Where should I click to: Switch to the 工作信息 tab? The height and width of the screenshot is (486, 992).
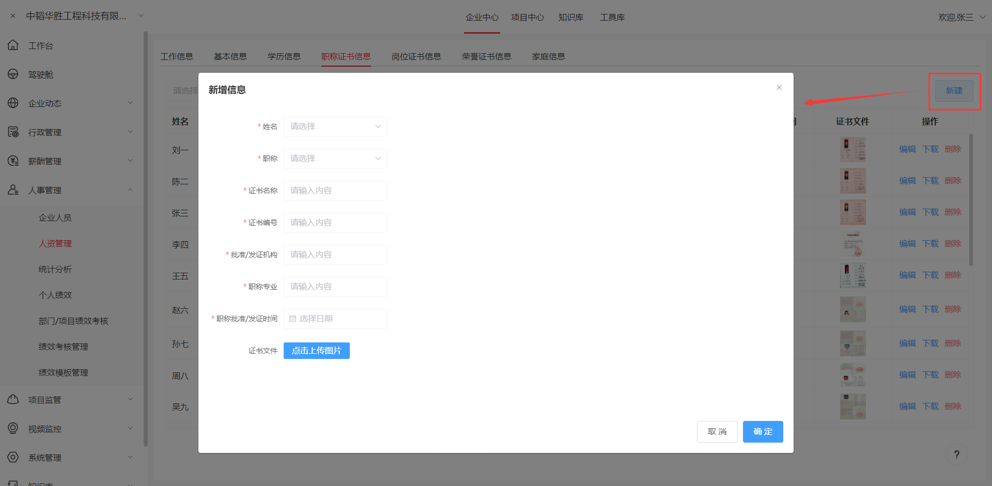click(x=177, y=56)
